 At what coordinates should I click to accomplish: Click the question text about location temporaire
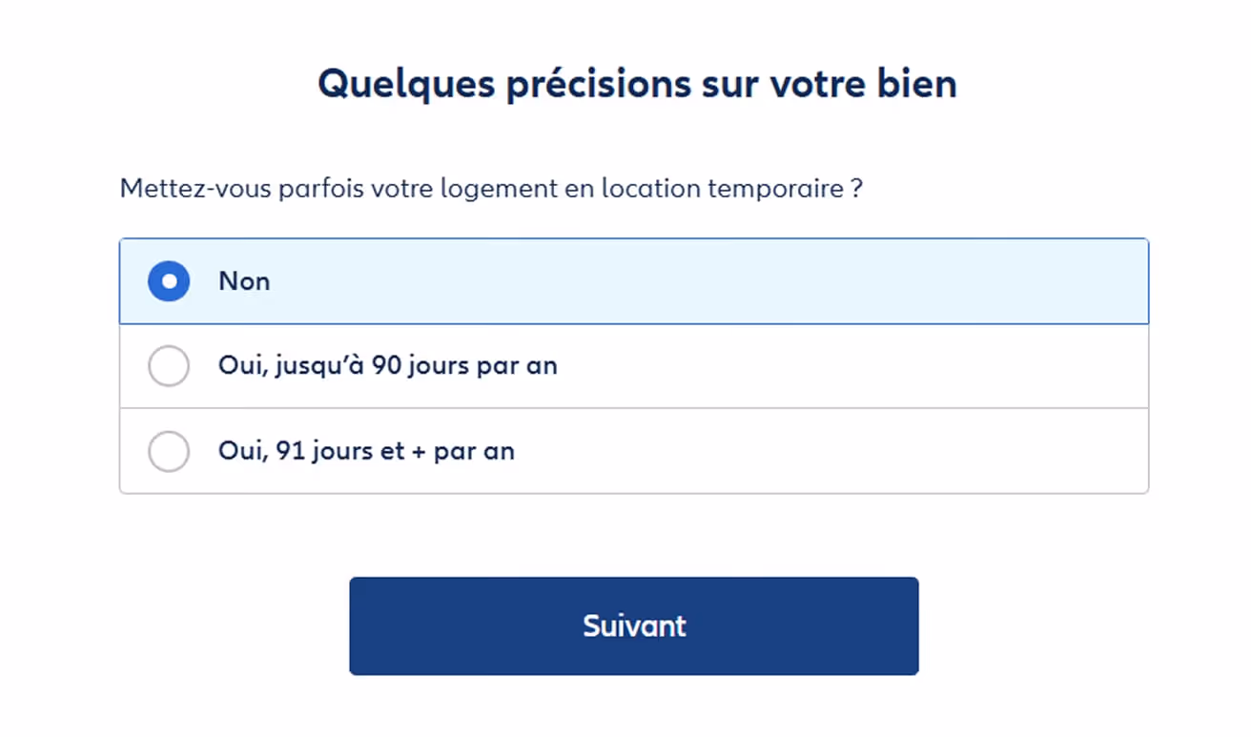[491, 189]
